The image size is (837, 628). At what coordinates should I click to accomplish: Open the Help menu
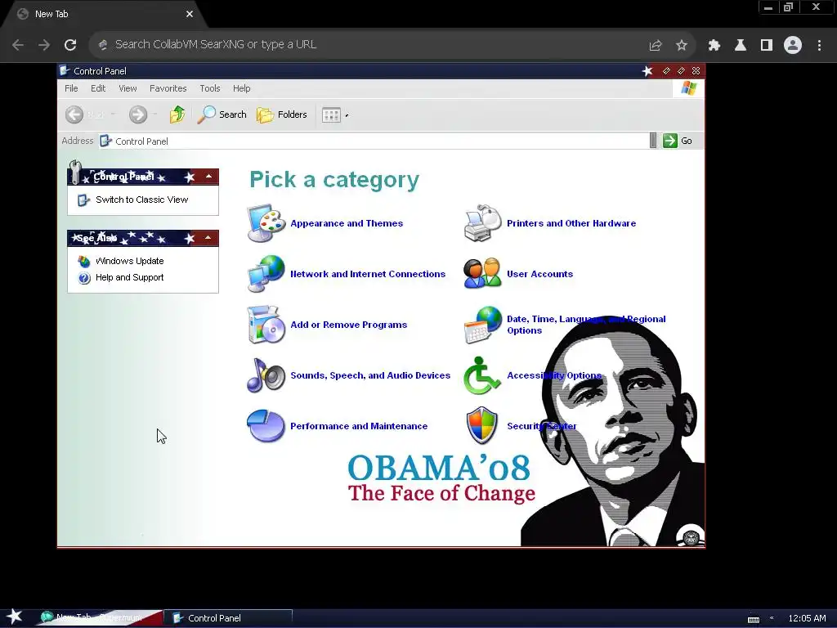tap(241, 88)
